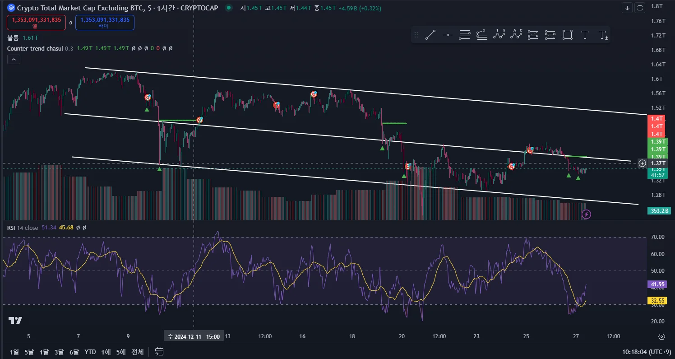Image resolution: width=675 pixels, height=359 pixels.
Task: Click the 70.00 RSI scale label
Action: pyautogui.click(x=658, y=237)
